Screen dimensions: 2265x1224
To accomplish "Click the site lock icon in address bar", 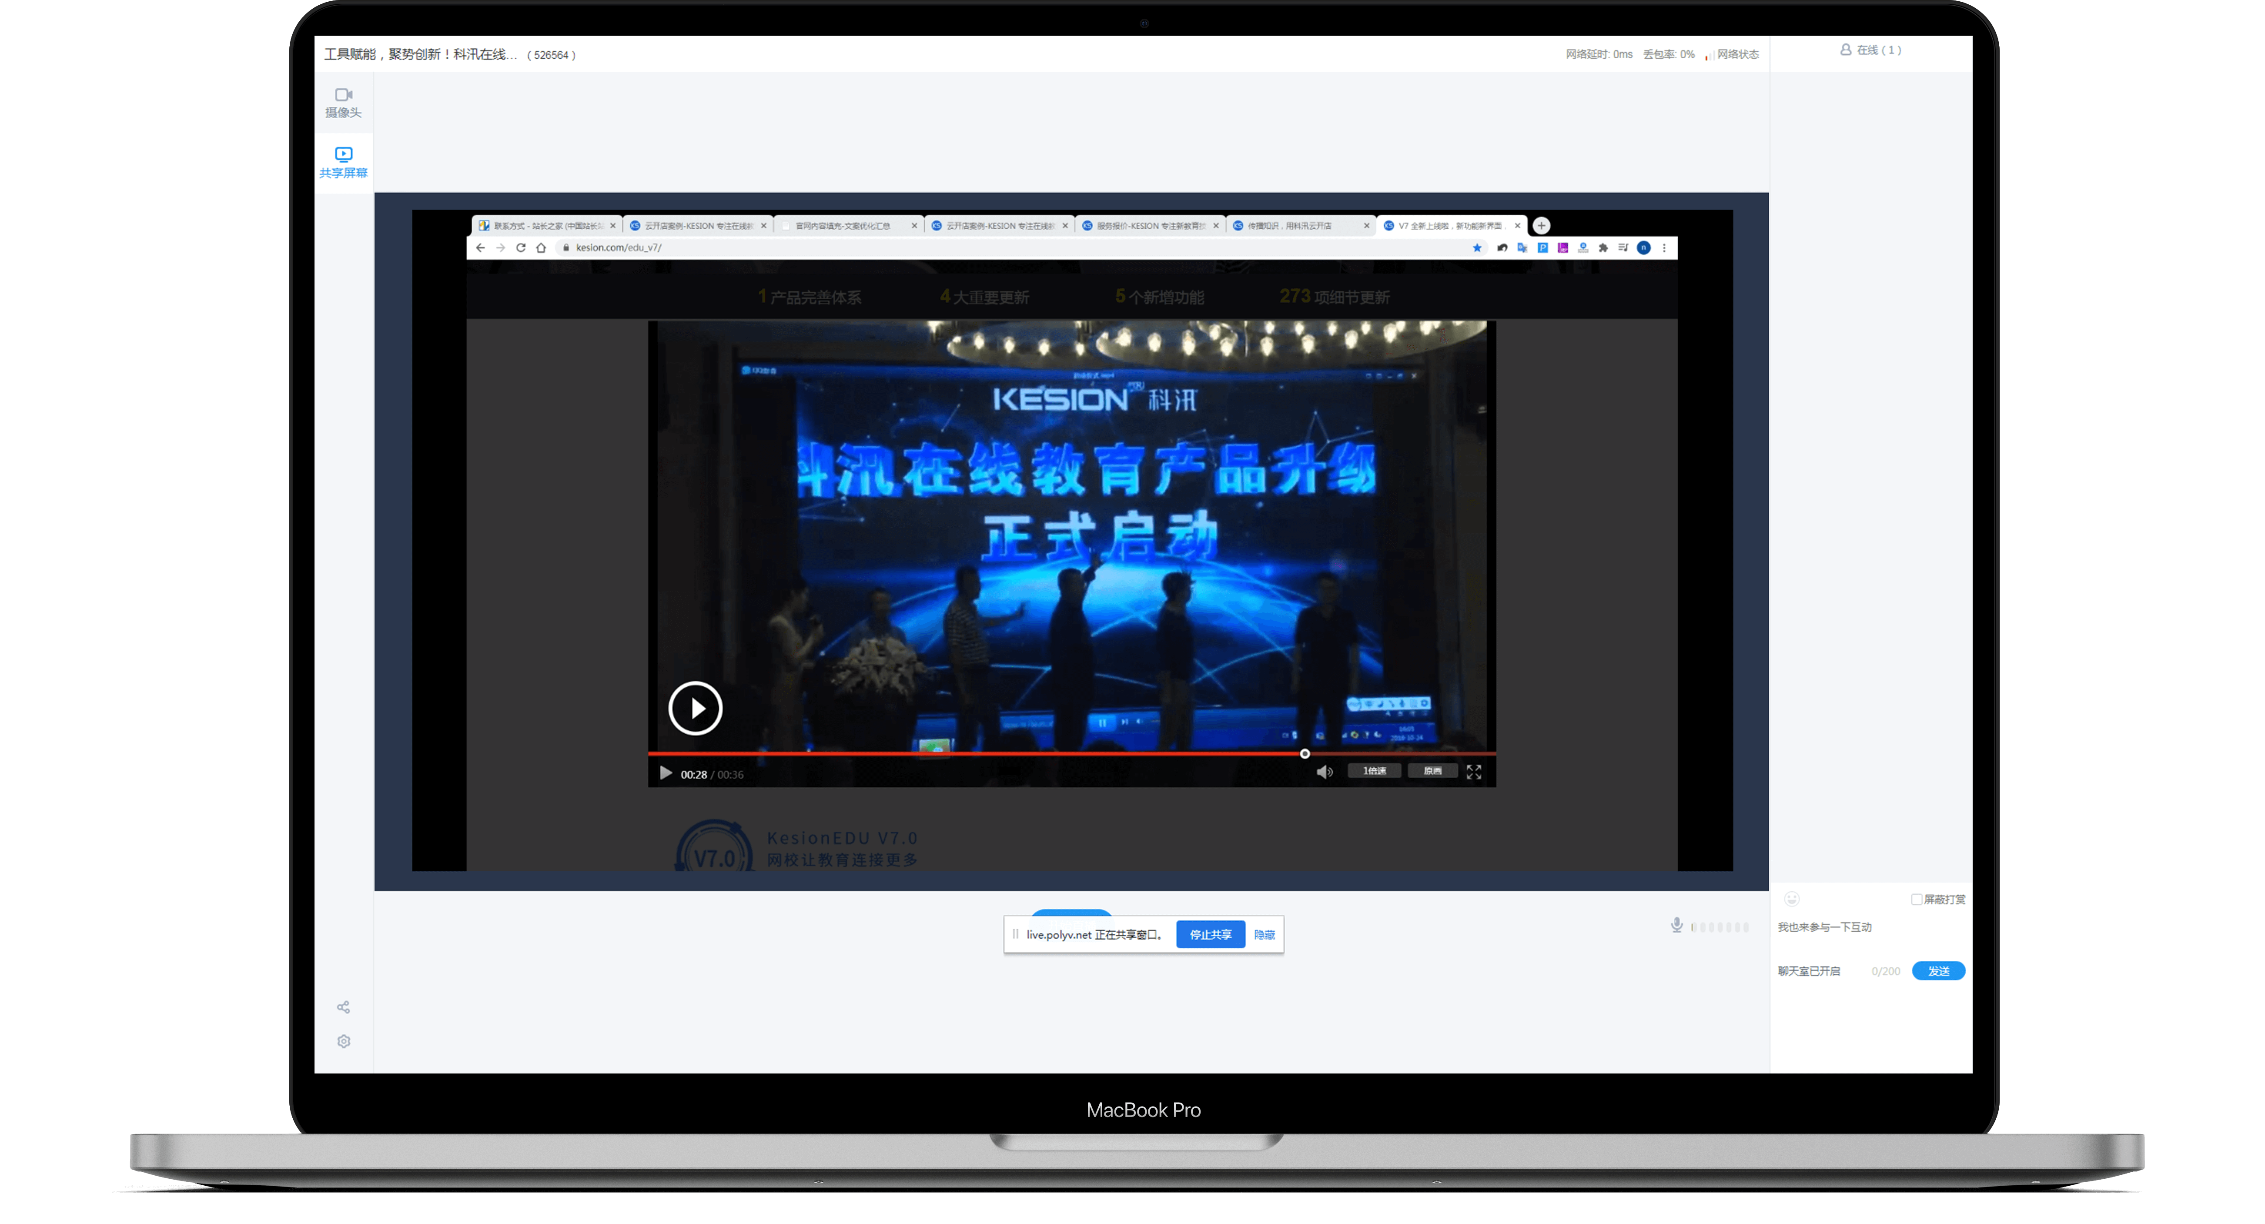I will tap(565, 248).
